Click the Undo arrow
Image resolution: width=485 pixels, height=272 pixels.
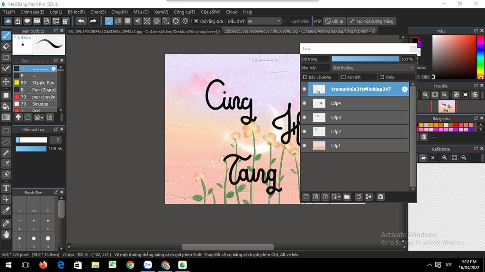(81, 21)
